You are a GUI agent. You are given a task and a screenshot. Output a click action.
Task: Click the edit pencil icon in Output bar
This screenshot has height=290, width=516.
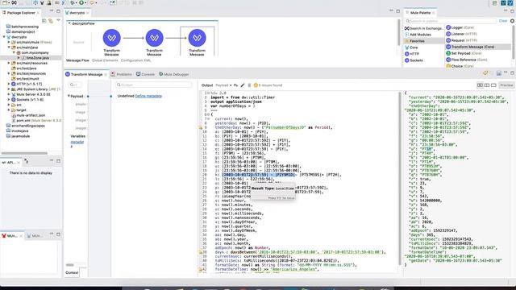click(243, 85)
